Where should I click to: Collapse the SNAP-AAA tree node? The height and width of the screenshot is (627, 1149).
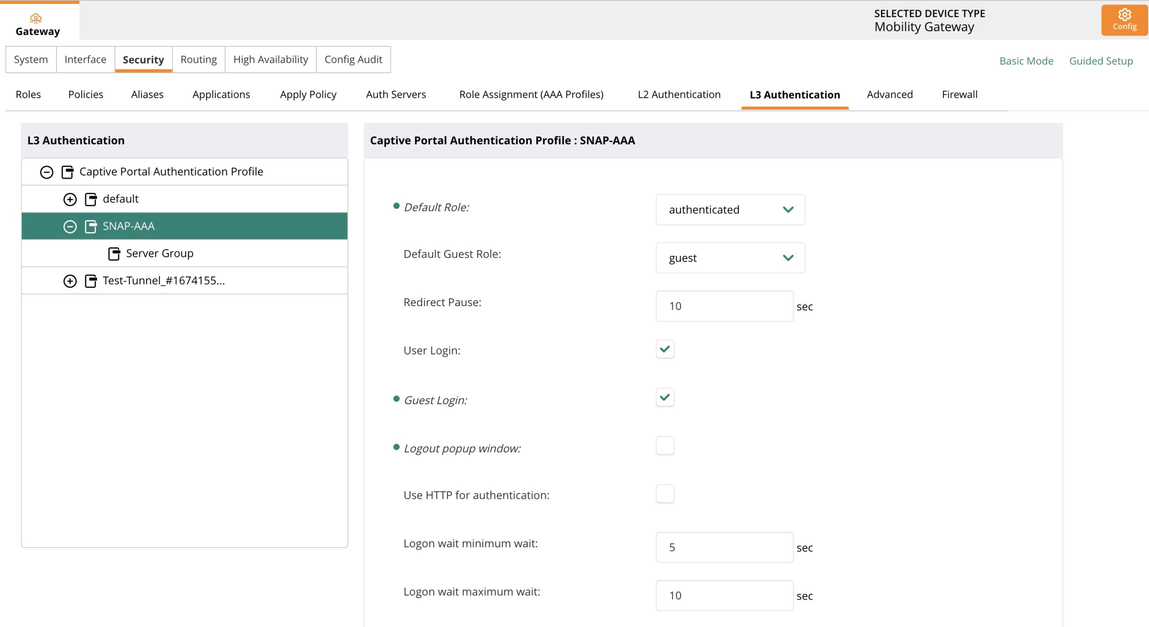pos(70,227)
